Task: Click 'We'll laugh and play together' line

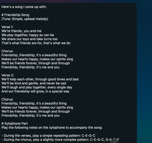Action: click(x=37, y=87)
